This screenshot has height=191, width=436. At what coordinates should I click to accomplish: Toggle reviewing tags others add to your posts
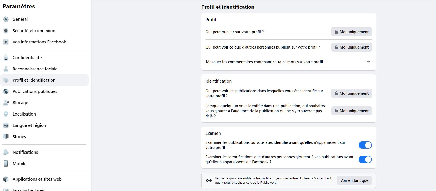pos(365,159)
